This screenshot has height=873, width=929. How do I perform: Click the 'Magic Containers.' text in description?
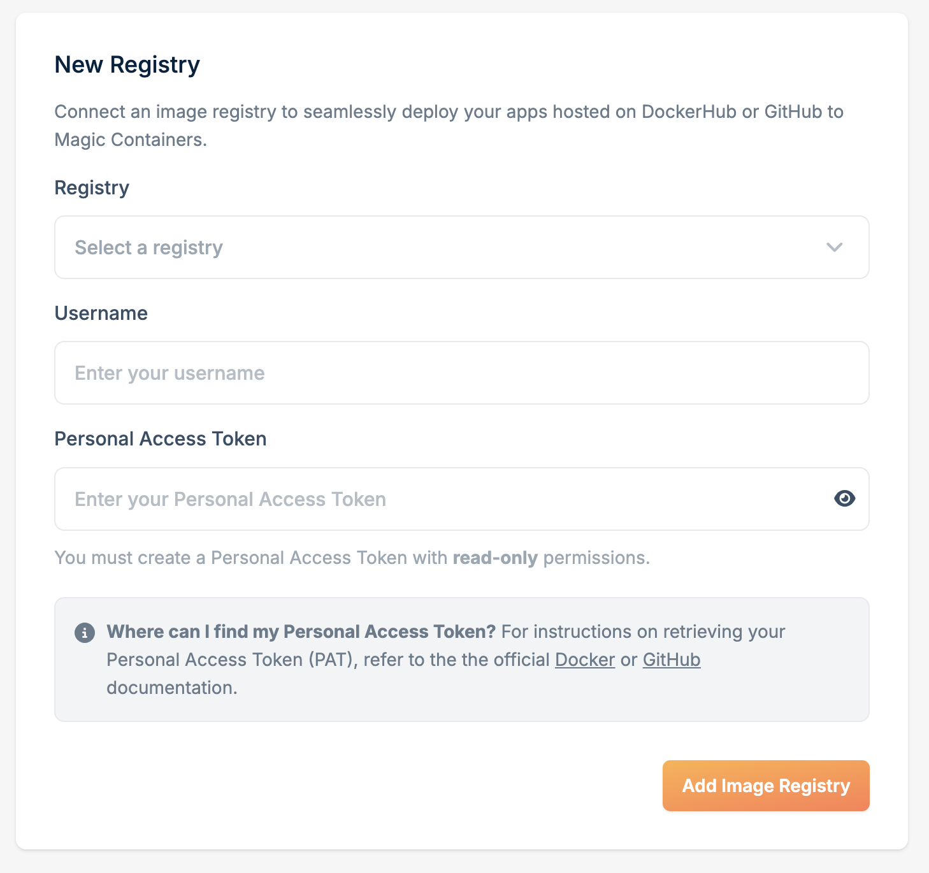(131, 140)
